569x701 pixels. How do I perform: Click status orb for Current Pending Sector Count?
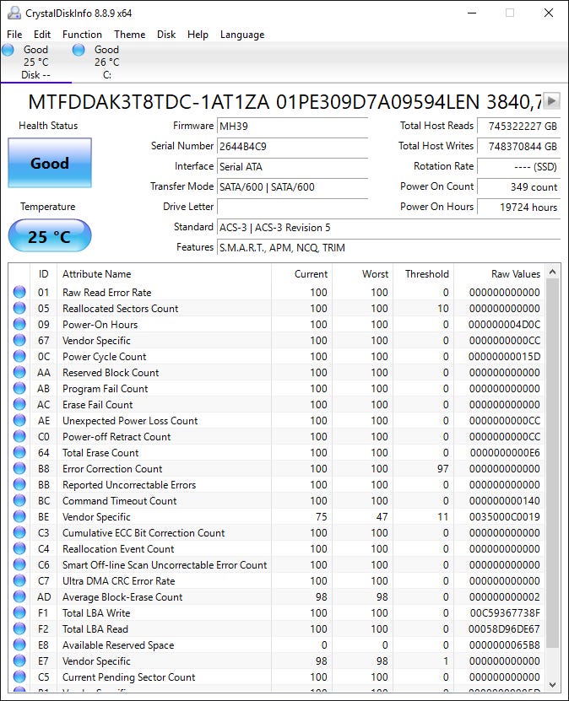pyautogui.click(x=19, y=677)
